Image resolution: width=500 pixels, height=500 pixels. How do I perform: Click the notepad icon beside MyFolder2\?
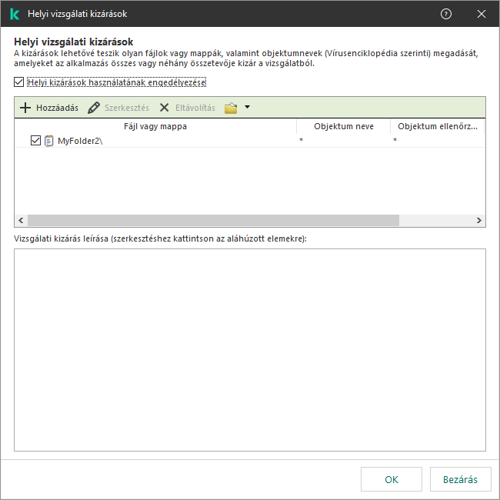point(48,141)
